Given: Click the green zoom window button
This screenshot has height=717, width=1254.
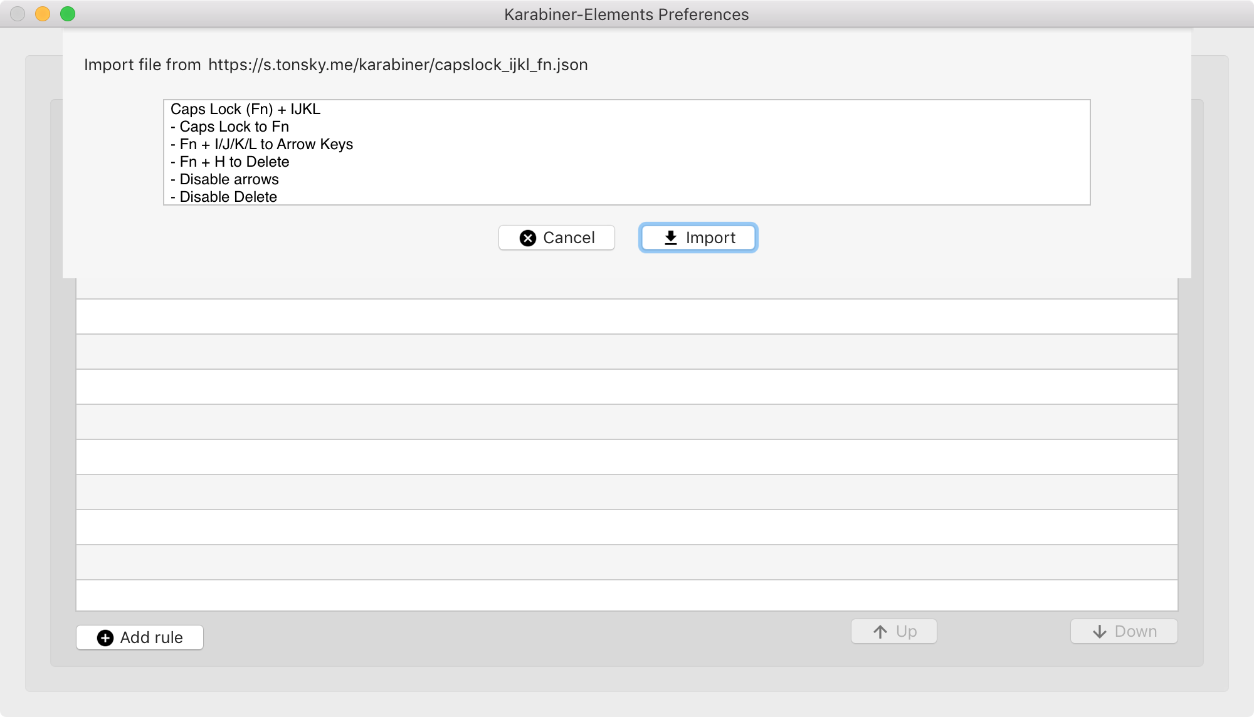Looking at the screenshot, I should [68, 14].
